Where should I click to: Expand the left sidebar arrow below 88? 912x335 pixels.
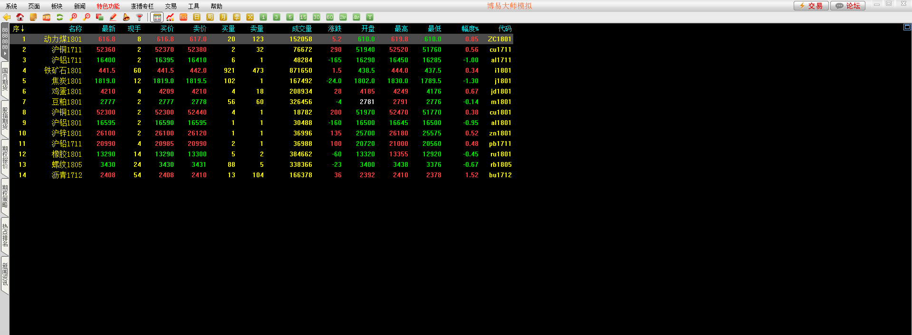pos(5,54)
